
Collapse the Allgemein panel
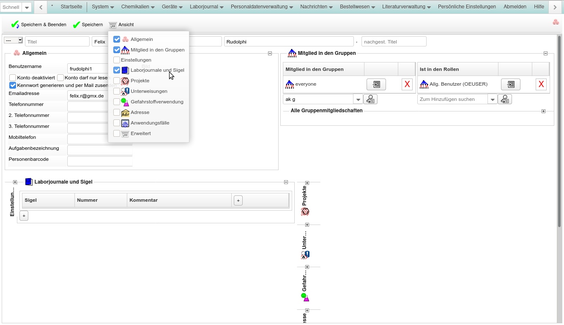pyautogui.click(x=270, y=53)
